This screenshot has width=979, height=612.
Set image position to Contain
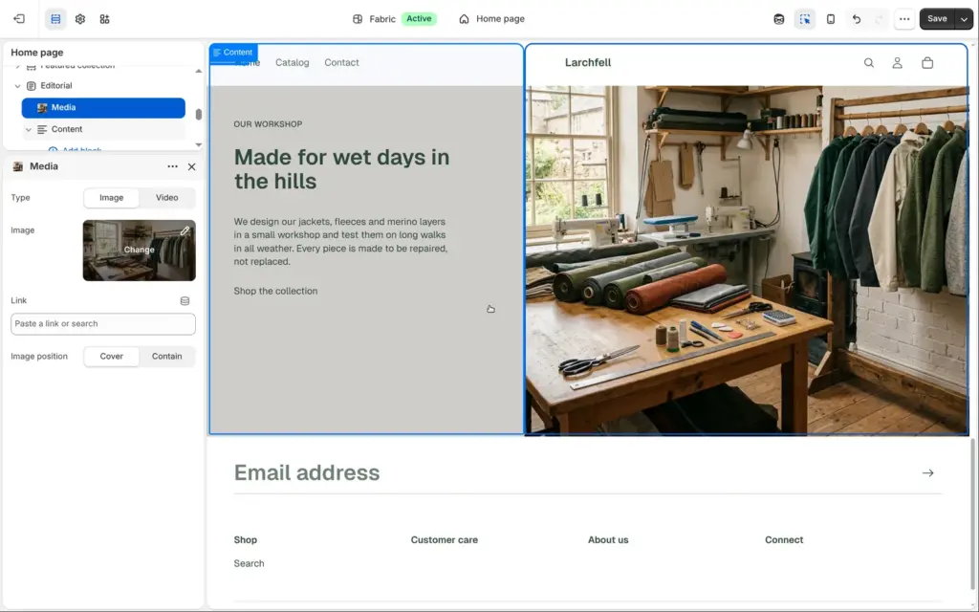[166, 356]
